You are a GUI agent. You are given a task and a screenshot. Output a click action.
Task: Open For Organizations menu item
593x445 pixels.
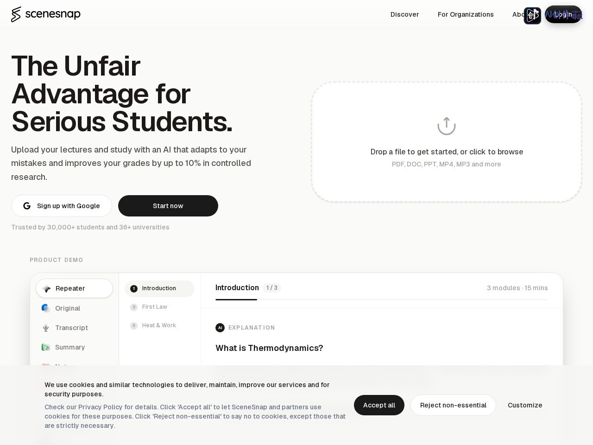coord(466,14)
